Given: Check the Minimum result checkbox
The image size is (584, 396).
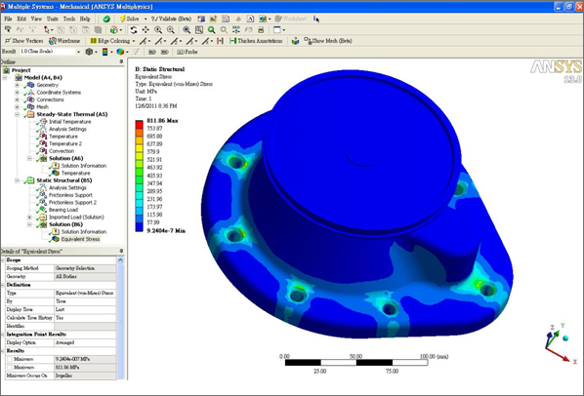Looking at the screenshot, I should click(x=10, y=359).
